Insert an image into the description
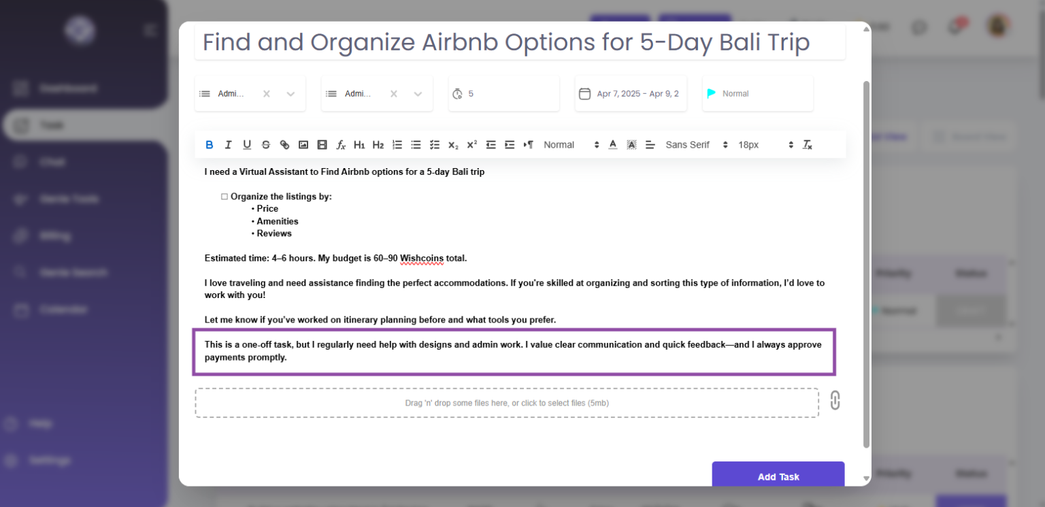 point(303,145)
